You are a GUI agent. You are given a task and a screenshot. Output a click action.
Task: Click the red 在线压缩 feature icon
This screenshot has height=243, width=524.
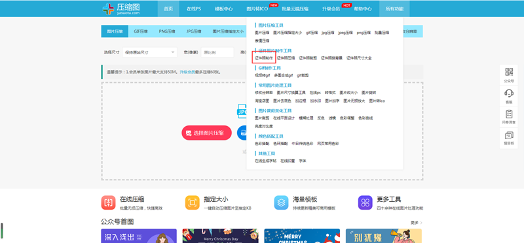click(x=108, y=202)
